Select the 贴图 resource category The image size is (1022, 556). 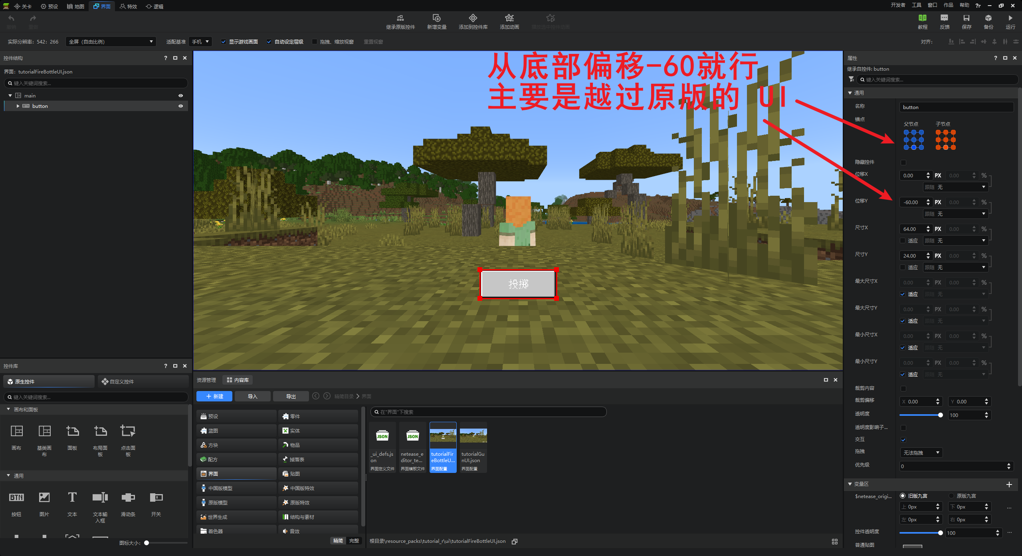(318, 474)
